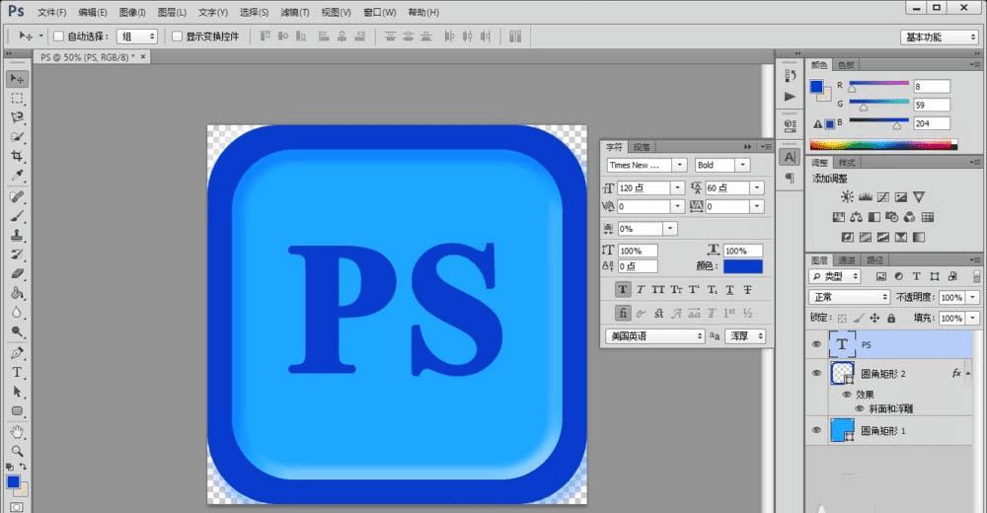Select the History Brush tool

click(x=17, y=255)
